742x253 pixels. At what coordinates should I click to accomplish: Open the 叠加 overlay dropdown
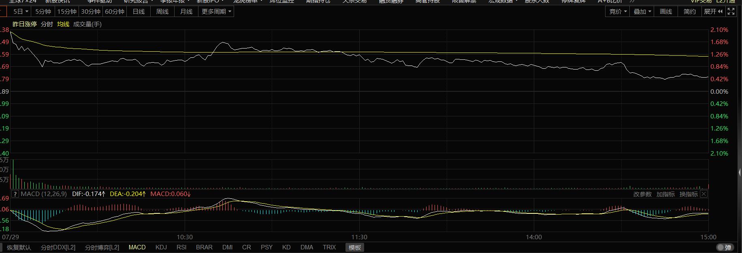[642, 12]
